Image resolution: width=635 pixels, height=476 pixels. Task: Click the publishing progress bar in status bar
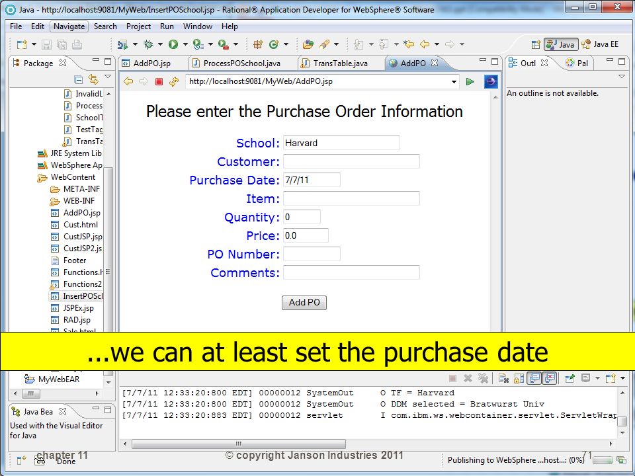(x=602, y=460)
